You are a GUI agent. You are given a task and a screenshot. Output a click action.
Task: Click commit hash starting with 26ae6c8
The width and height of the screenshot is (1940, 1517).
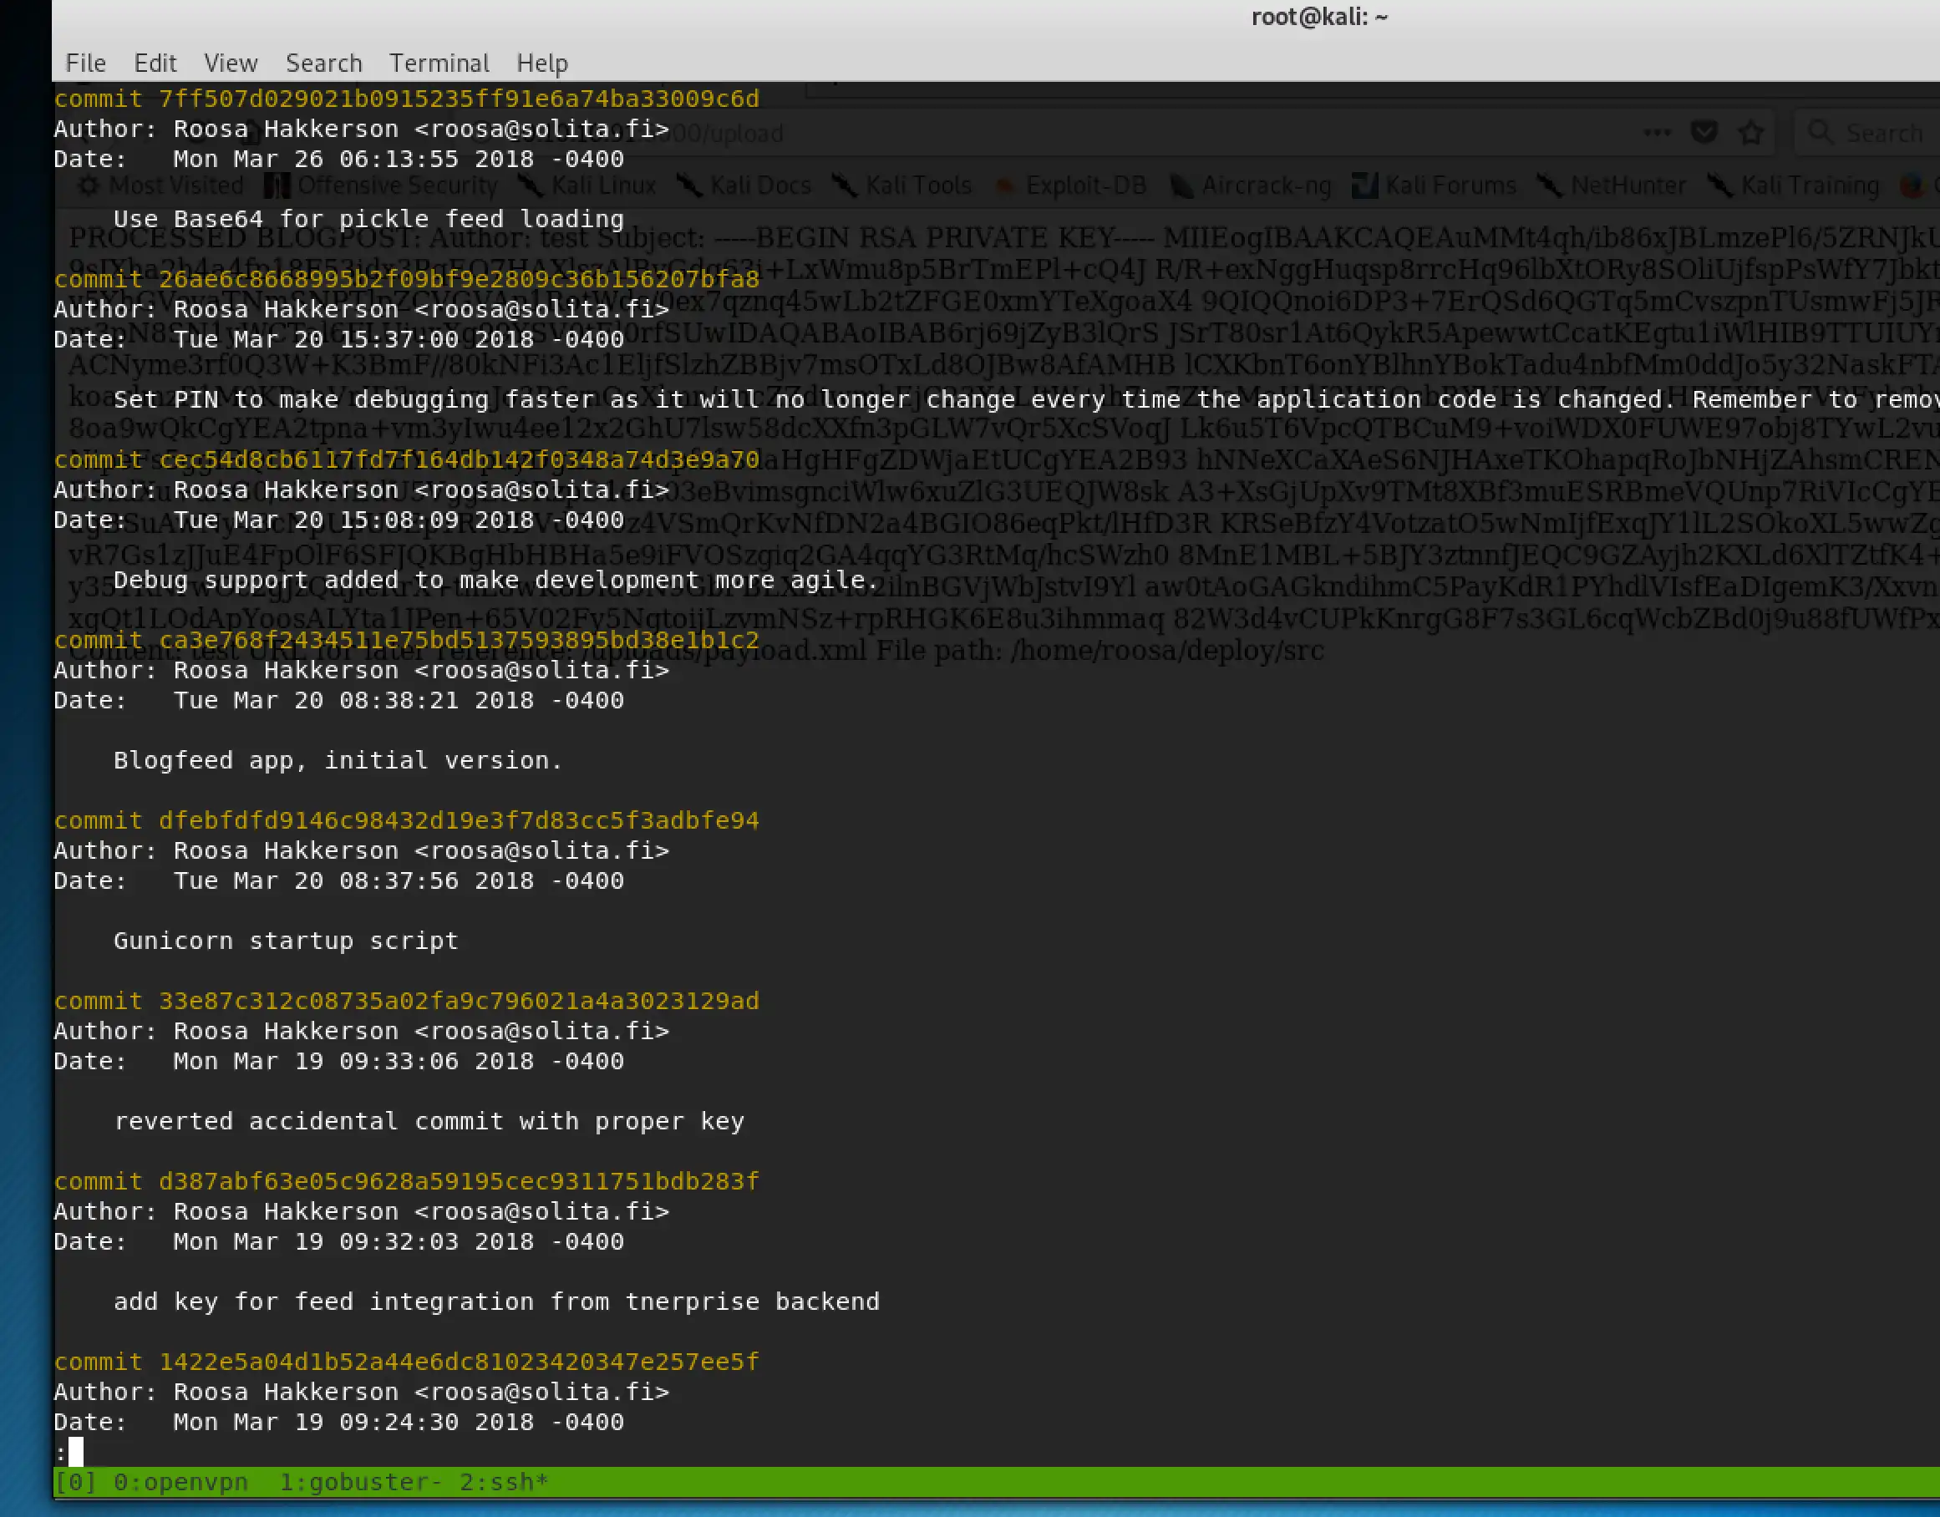pyautogui.click(x=459, y=279)
